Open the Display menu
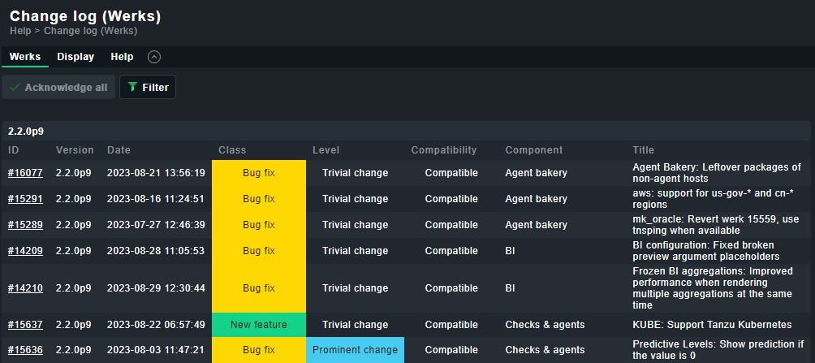 [x=75, y=57]
